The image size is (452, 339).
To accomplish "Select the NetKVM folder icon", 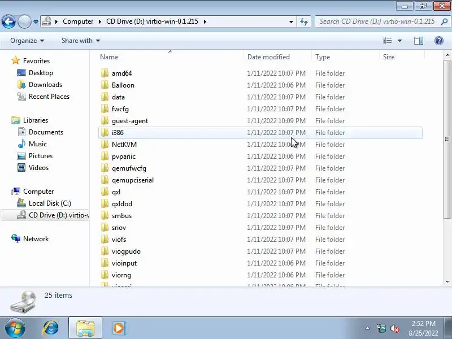I will 105,144.
